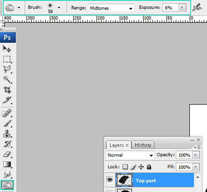
Task: Switch to the Layers tab
Action: [x=116, y=145]
